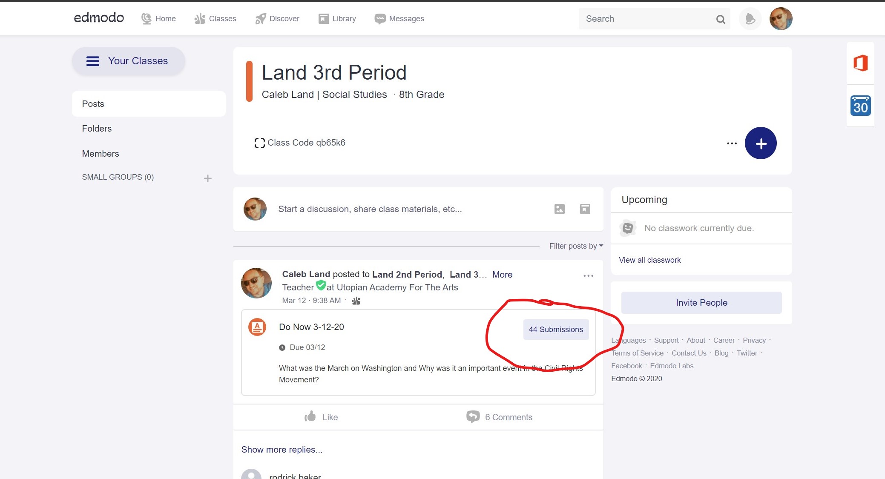The height and width of the screenshot is (479, 885).
Task: Attach from library icon in post box
Action: pos(585,209)
